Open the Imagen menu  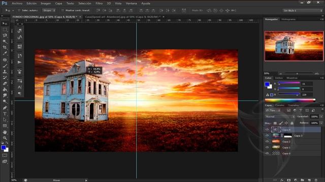(46, 4)
